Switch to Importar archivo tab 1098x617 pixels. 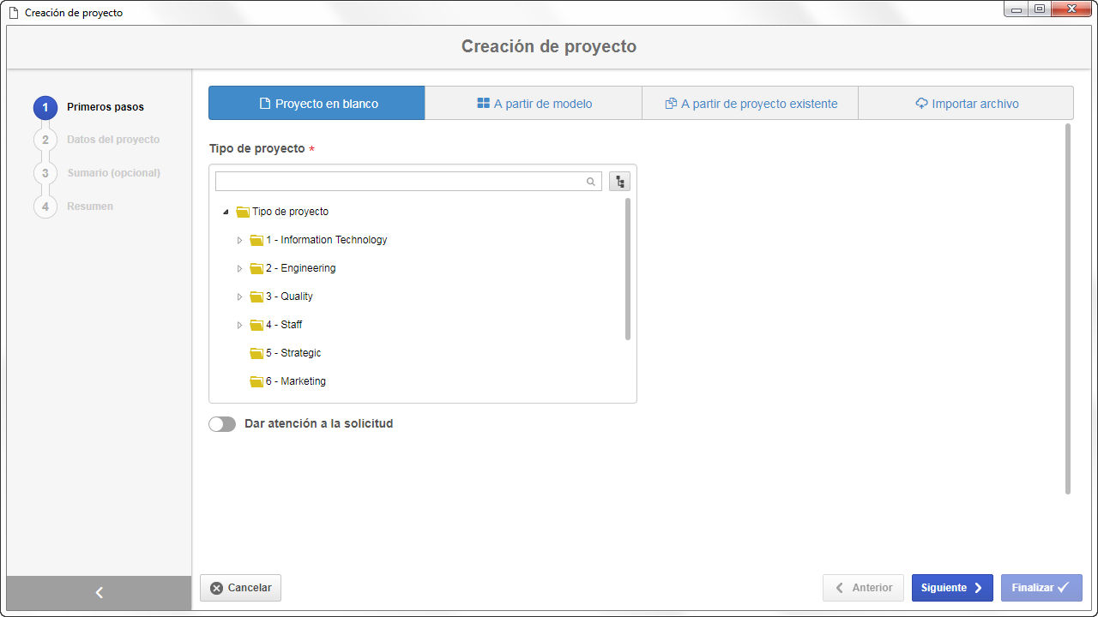click(966, 103)
